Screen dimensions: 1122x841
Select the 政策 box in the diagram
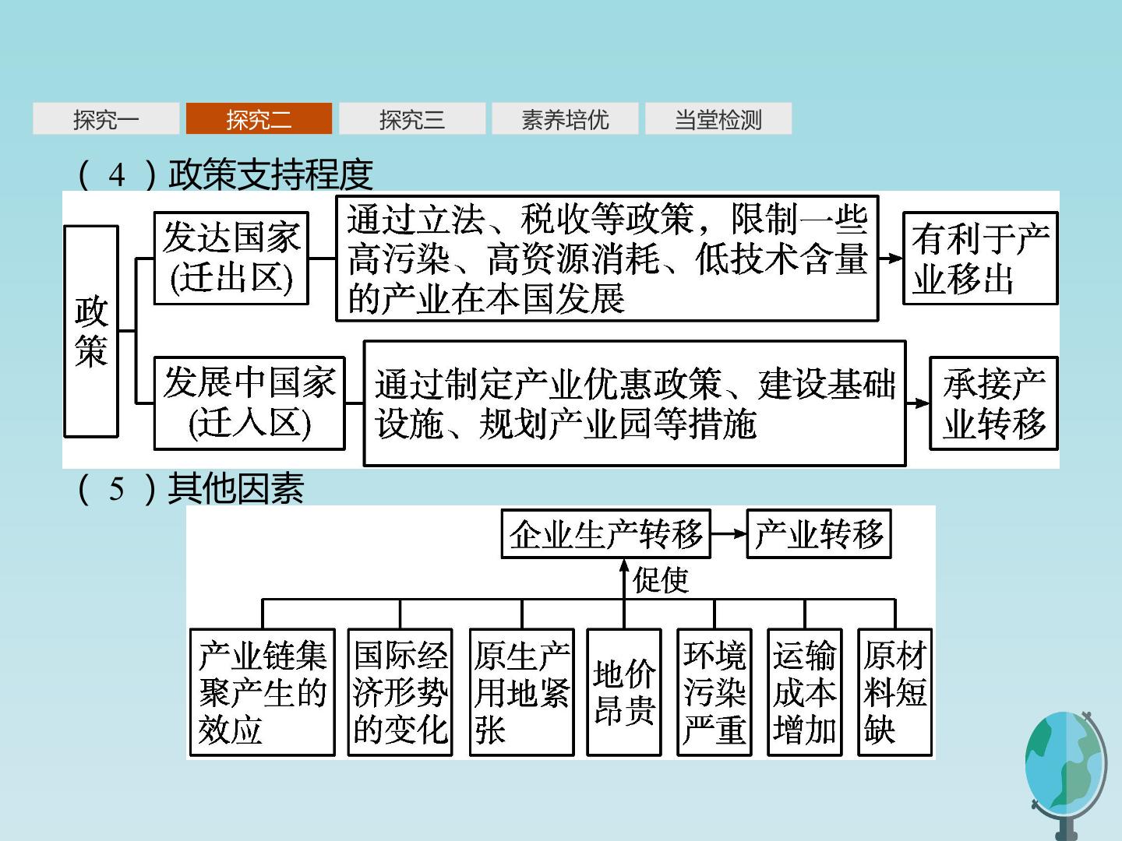click(x=91, y=331)
